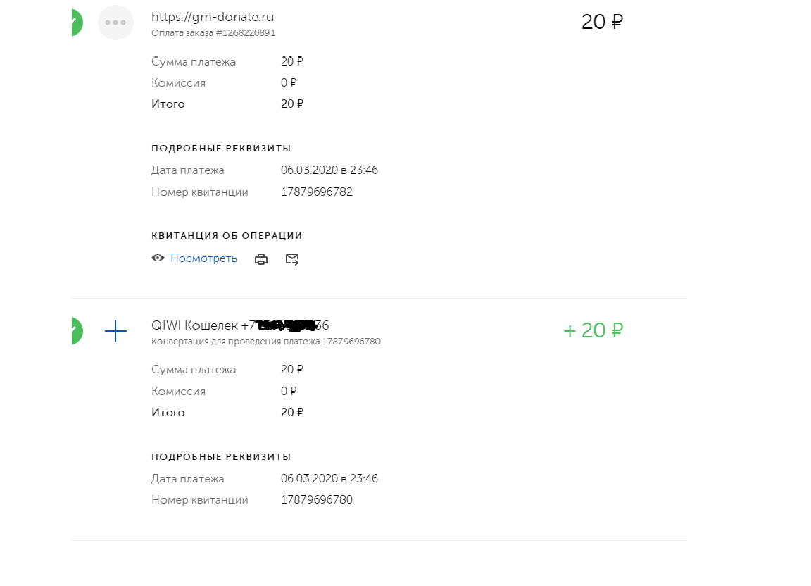Click the green checkmark beside the QIWI Кошелек entry
The image size is (811, 586).
pos(75,331)
